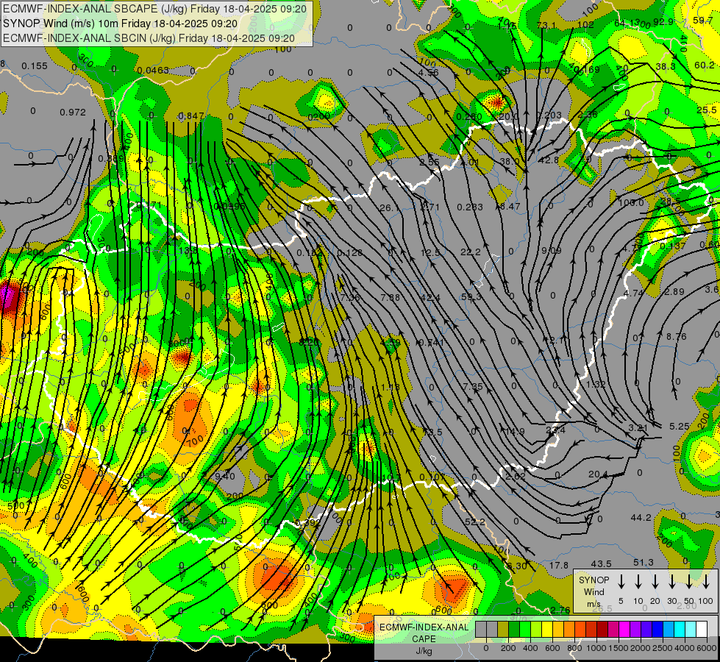
Task: Click the 'J/kg' unit label in the legend
Action: (x=424, y=650)
